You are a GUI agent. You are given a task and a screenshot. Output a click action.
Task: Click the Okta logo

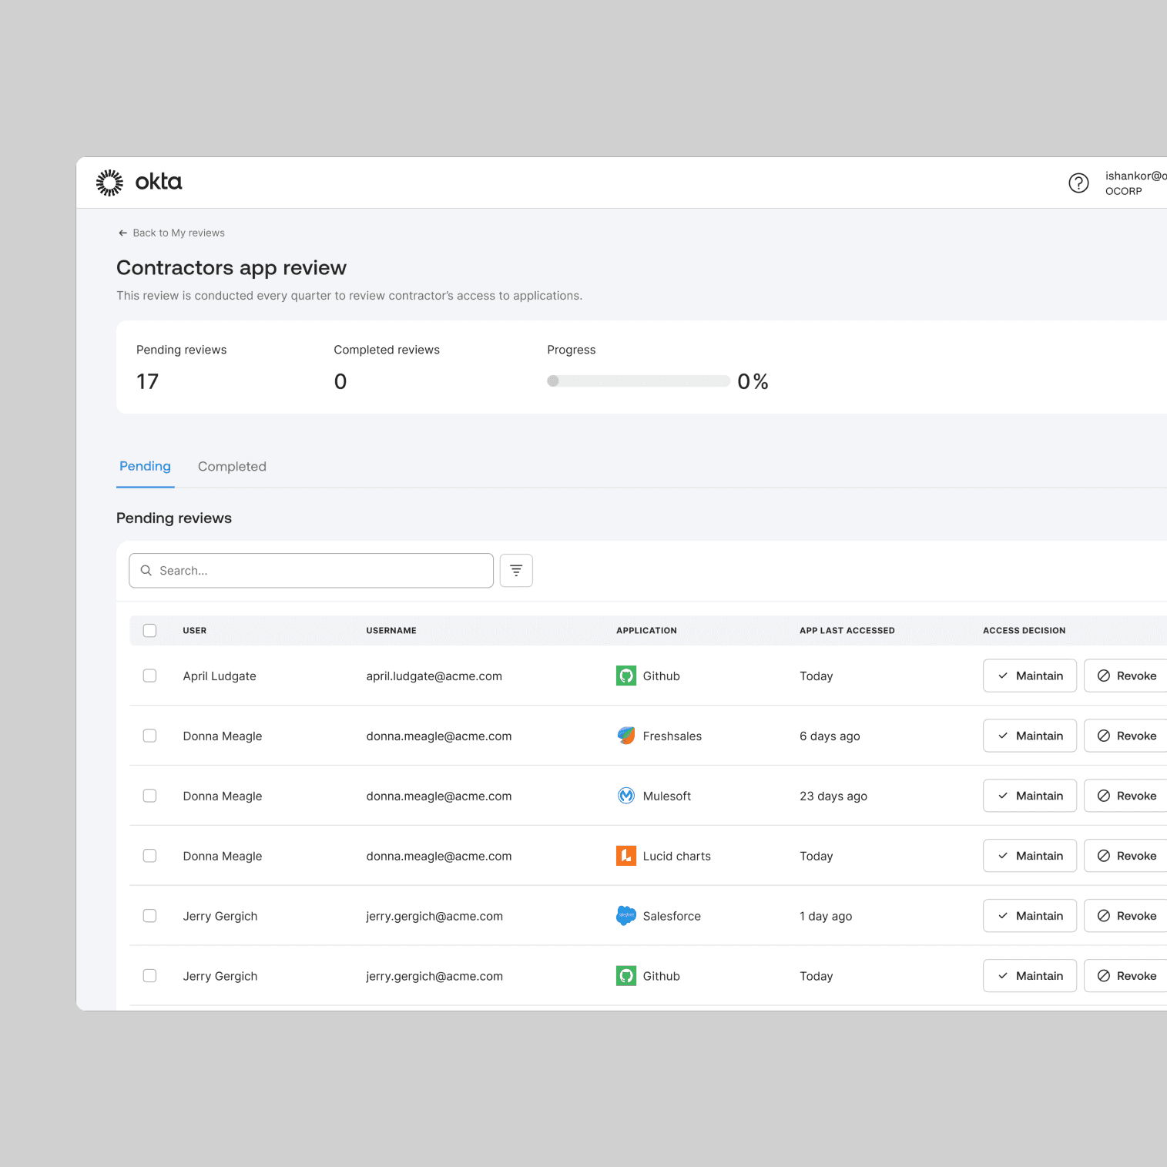139,183
